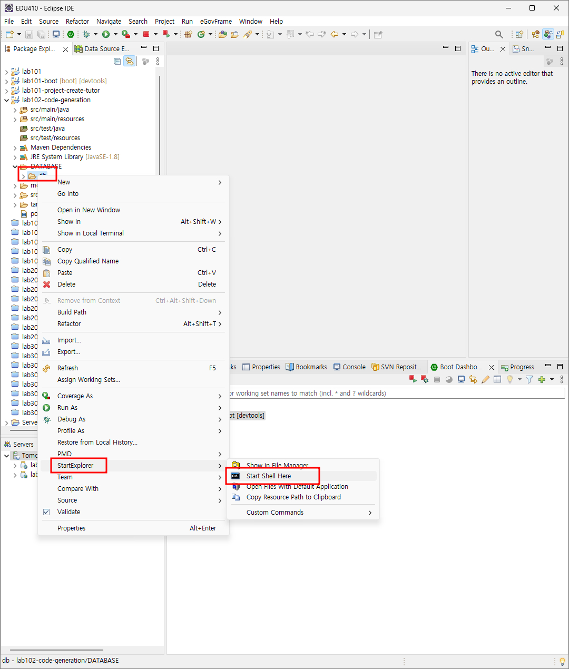Click the properties table icon in Boot Dashboard
This screenshot has height=669, width=569.
497,379
